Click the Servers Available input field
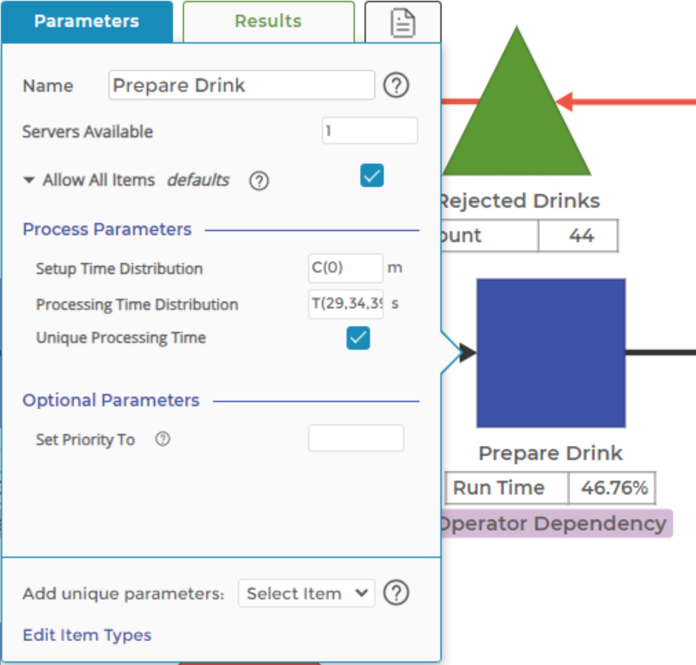This screenshot has height=665, width=696. [x=370, y=131]
